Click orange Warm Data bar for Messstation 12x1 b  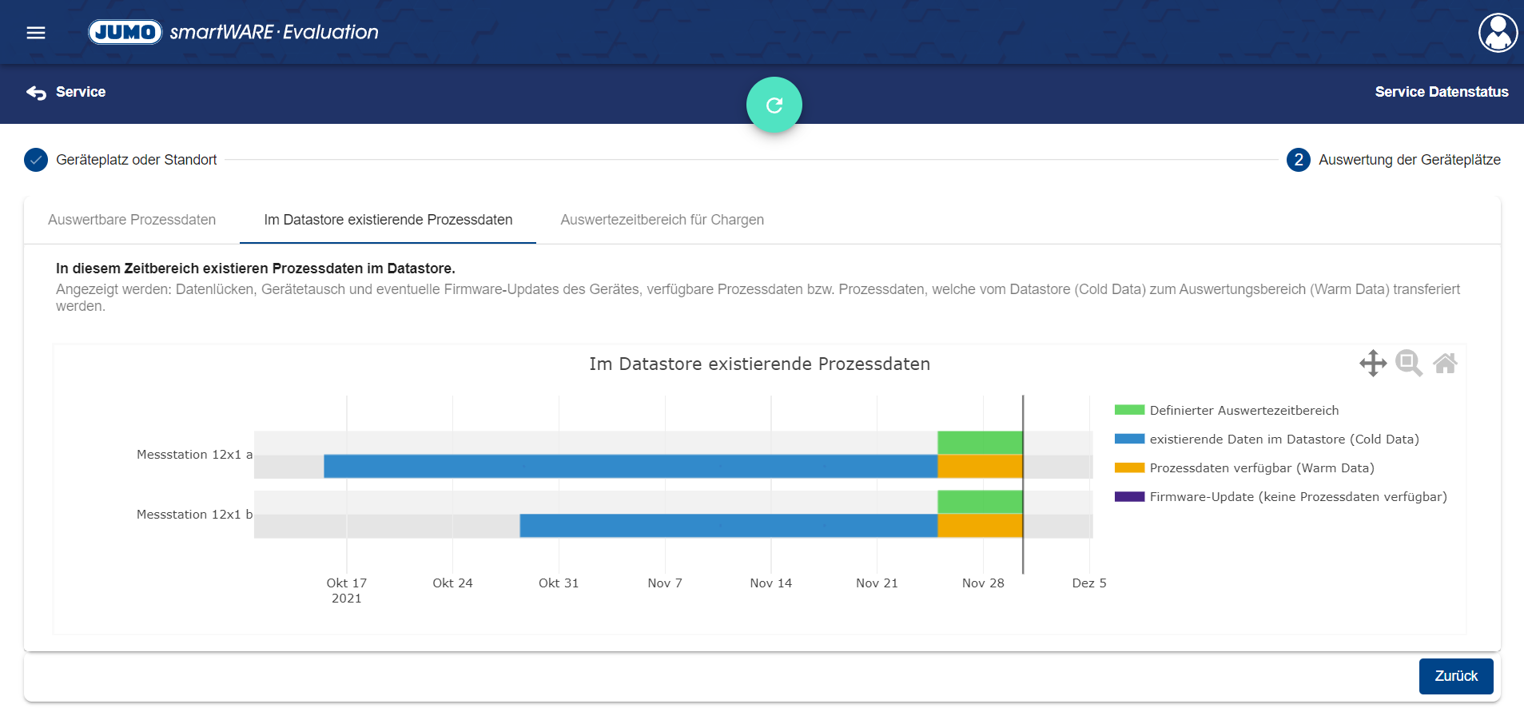980,526
